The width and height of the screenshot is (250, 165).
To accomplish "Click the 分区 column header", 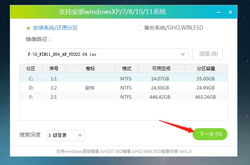I will (x=31, y=69).
